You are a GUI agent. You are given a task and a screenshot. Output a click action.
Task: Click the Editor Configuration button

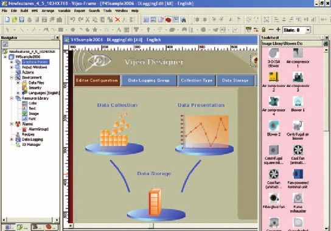point(97,81)
